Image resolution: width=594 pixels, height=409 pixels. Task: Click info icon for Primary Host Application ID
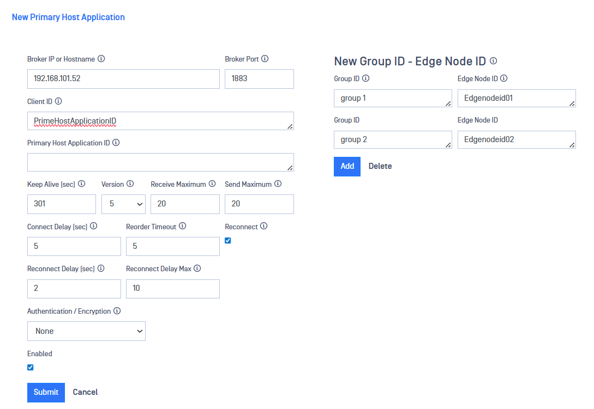point(116,143)
